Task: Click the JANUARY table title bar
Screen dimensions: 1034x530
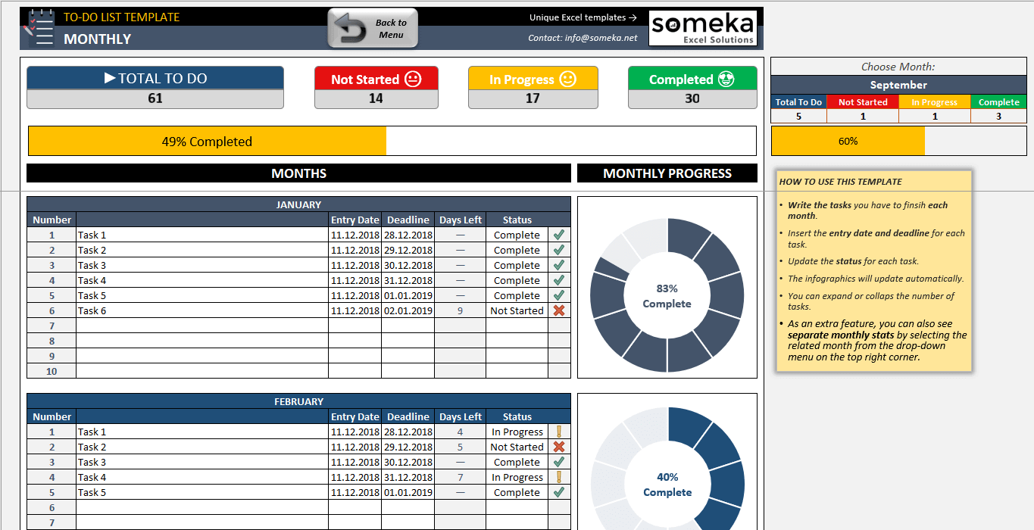Action: pos(298,204)
